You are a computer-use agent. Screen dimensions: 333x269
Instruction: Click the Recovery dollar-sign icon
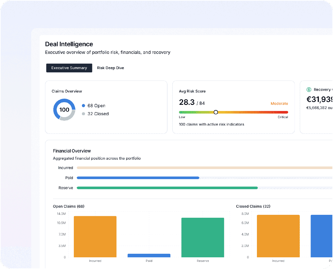(x=309, y=90)
